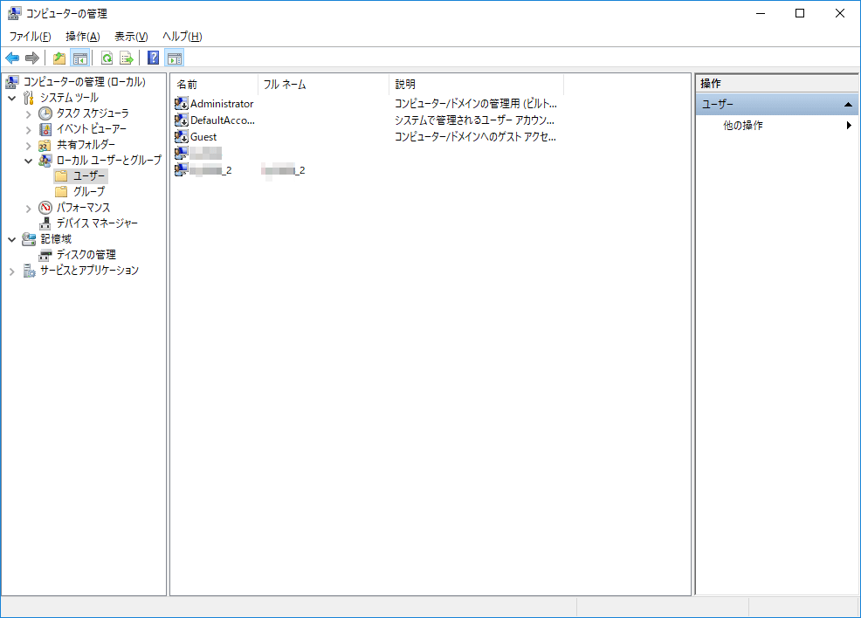Expand the サービスとアプリケーション tree node
The width and height of the screenshot is (861, 618).
pyautogui.click(x=12, y=271)
